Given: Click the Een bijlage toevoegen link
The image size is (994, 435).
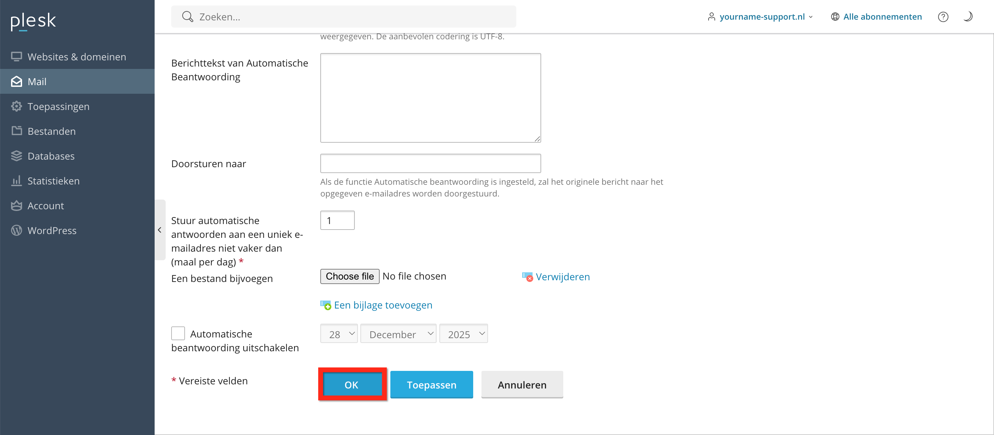Looking at the screenshot, I should 382,305.
